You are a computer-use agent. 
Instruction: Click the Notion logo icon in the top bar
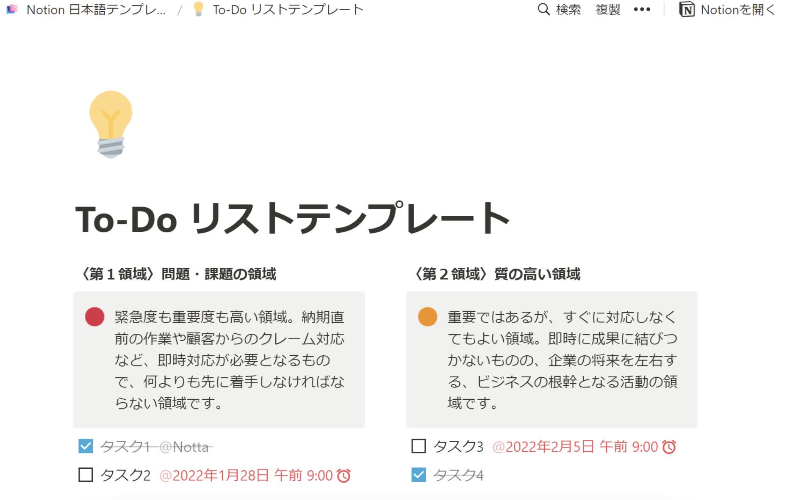point(687,9)
